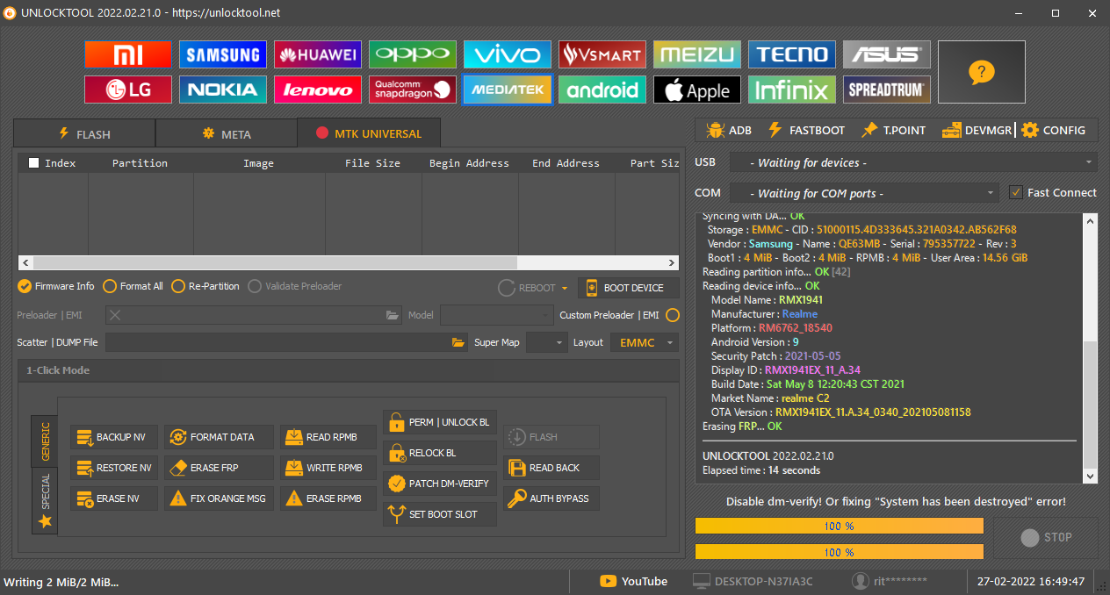Open the CONFIG settings

pyautogui.click(x=1054, y=130)
